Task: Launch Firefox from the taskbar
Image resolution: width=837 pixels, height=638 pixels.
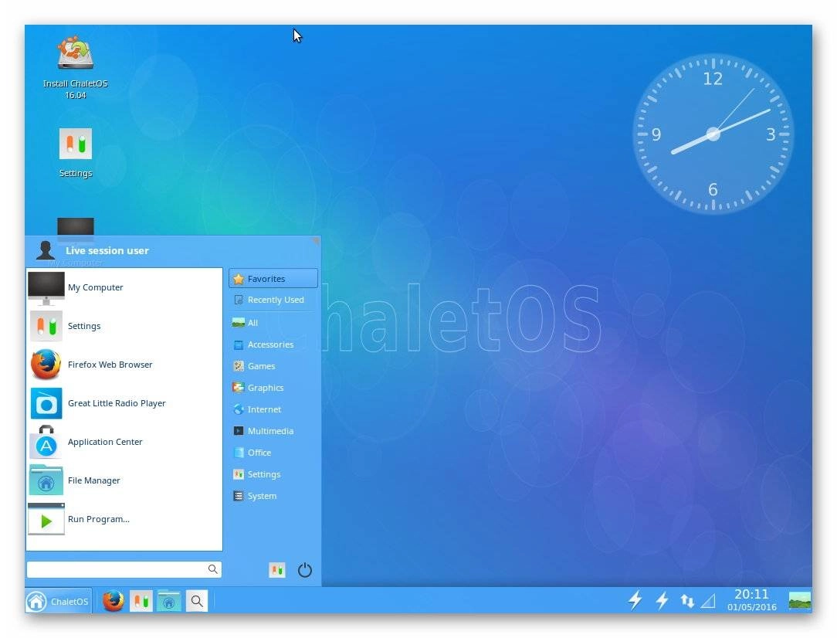Action: pos(114,601)
